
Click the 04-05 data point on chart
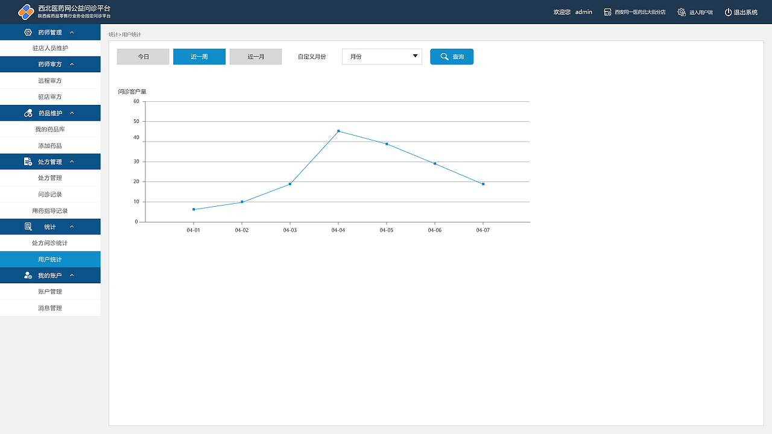point(387,144)
